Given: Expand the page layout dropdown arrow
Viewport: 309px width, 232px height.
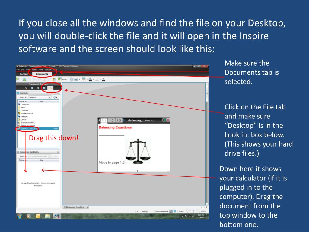Looking at the screenshot, I should click(x=87, y=79).
